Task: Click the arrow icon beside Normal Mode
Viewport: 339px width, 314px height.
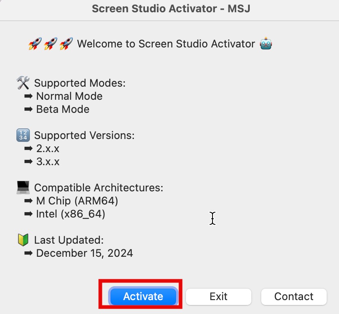Action: [x=28, y=96]
